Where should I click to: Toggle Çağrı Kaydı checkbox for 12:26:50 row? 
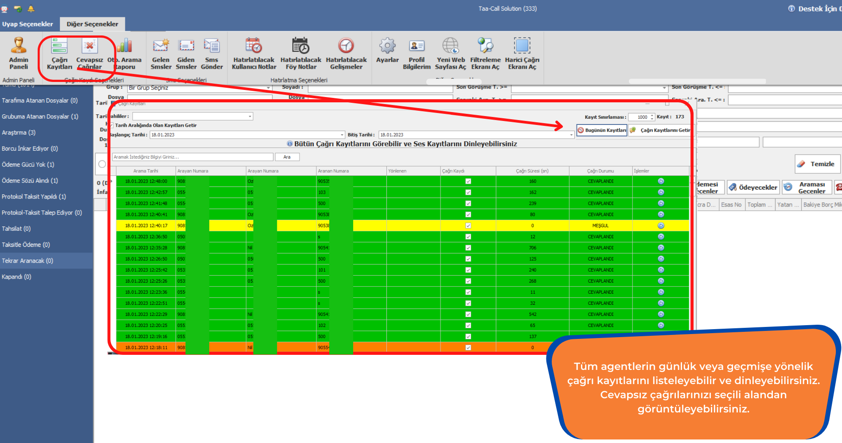[x=468, y=259]
